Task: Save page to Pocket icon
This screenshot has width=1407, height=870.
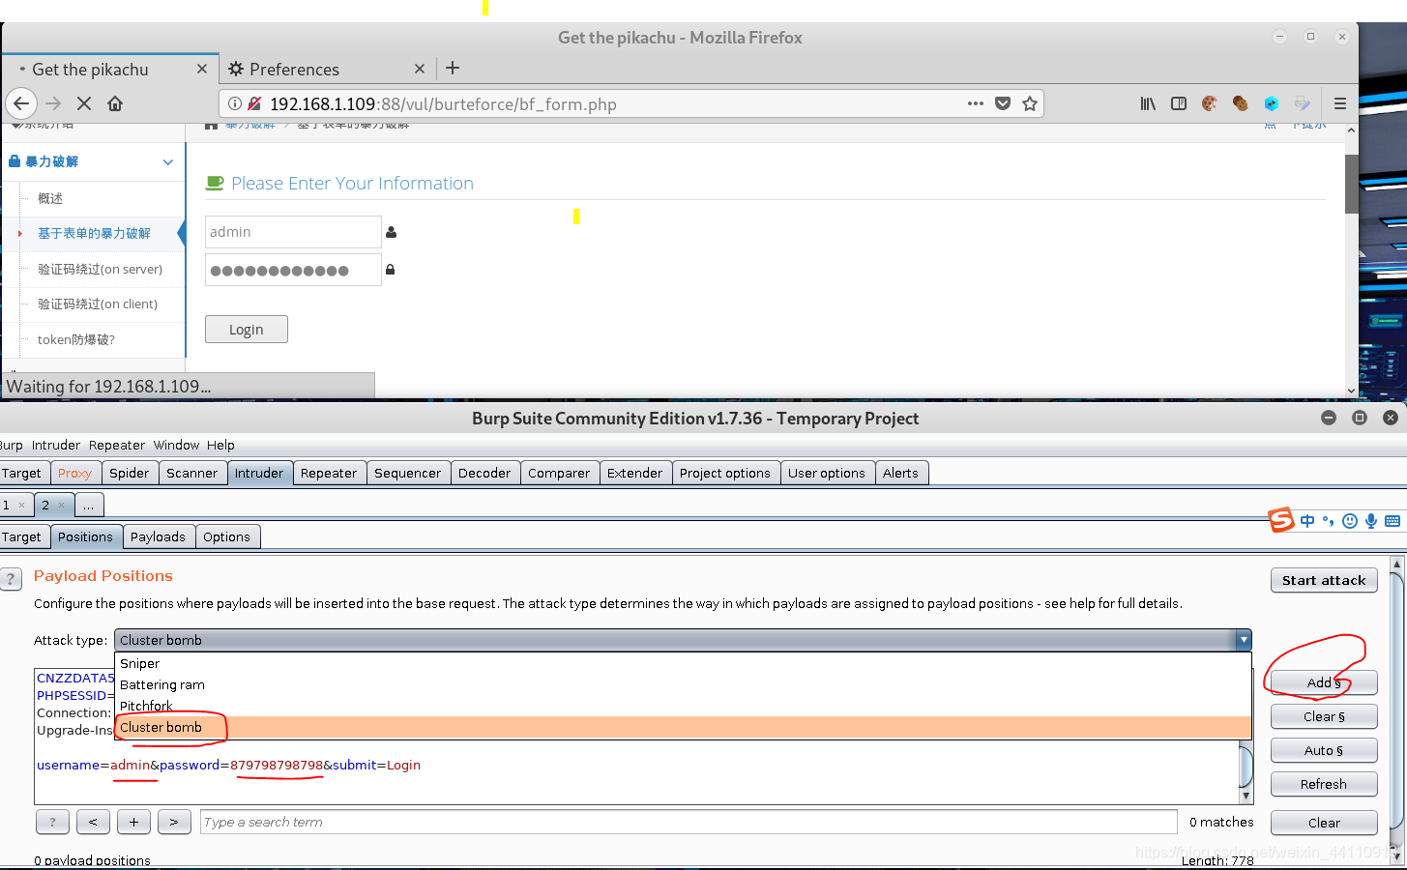Action: [1003, 103]
